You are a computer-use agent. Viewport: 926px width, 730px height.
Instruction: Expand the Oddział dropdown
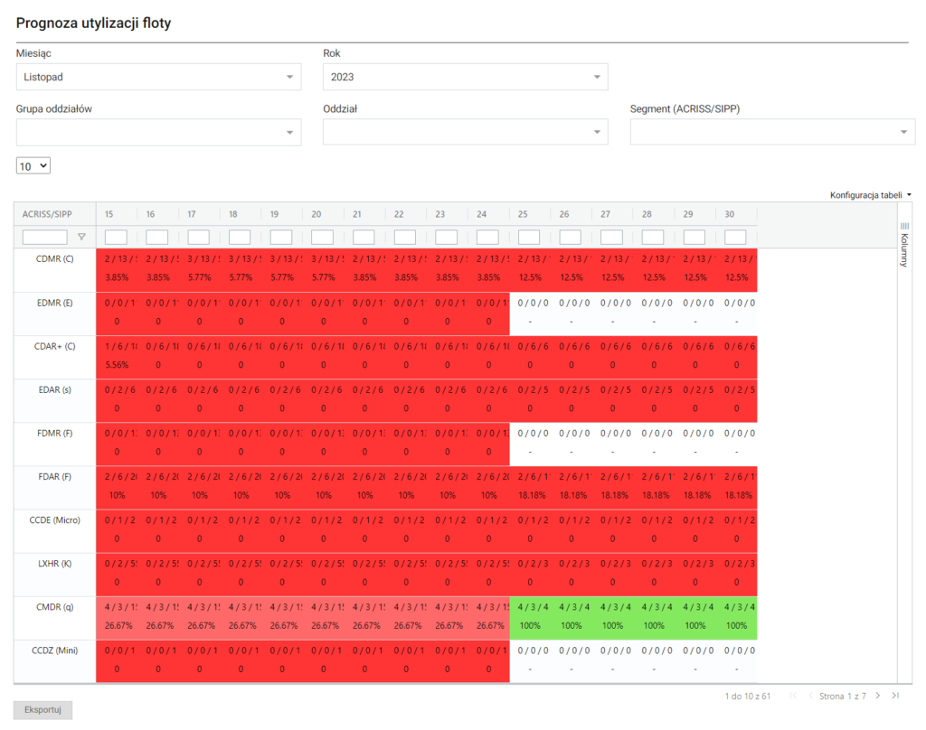click(465, 132)
